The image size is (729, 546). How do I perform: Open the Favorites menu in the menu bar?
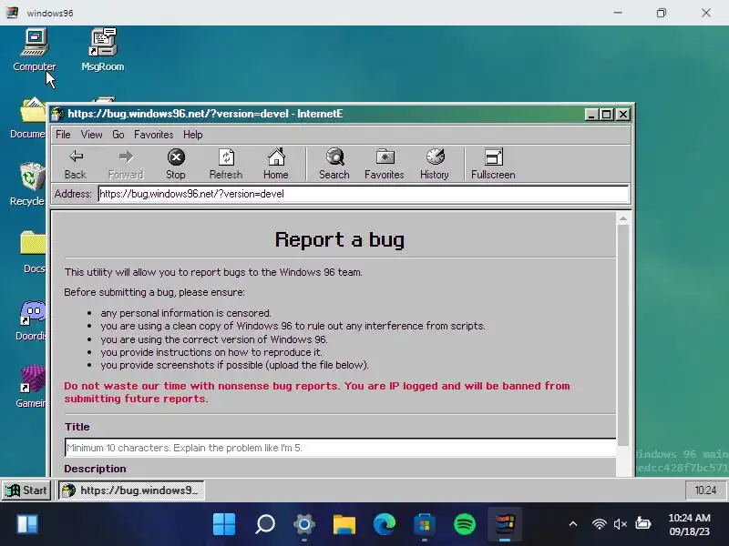[x=153, y=135]
